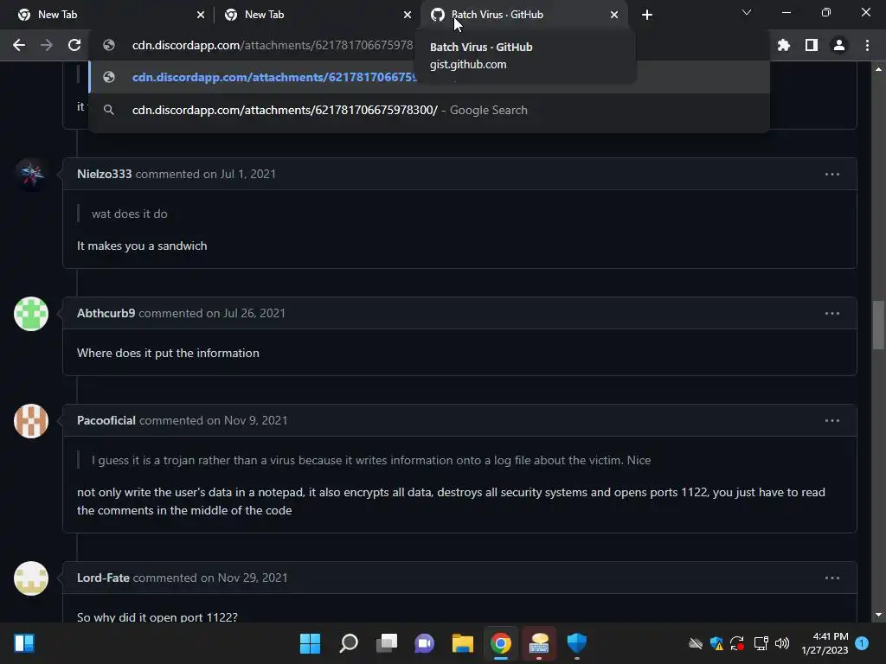Open the notification badge showing 1
Image resolution: width=886 pixels, height=664 pixels.
(x=862, y=643)
